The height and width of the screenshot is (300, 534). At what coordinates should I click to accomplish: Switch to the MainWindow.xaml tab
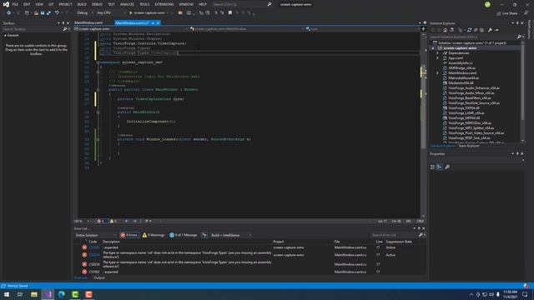pos(88,22)
